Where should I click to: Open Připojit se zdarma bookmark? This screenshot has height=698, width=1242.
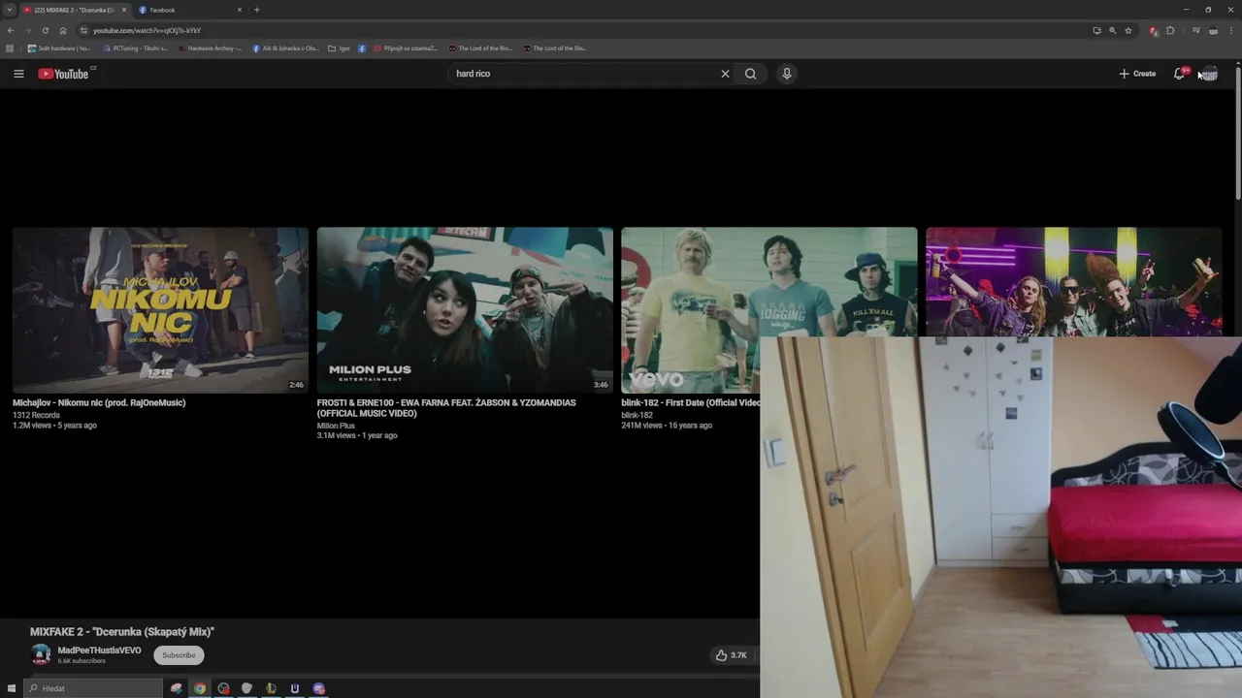coord(406,48)
